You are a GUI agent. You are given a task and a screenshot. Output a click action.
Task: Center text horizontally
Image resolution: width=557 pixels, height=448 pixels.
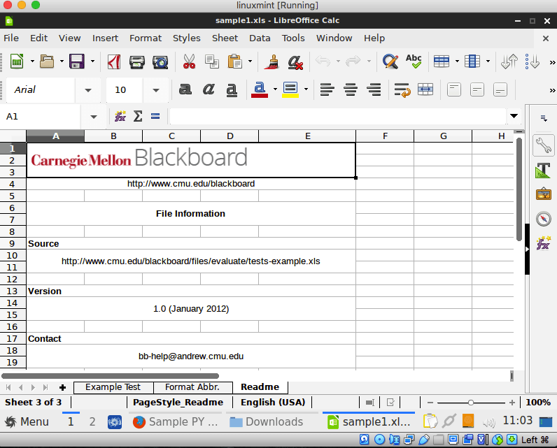pyautogui.click(x=351, y=89)
